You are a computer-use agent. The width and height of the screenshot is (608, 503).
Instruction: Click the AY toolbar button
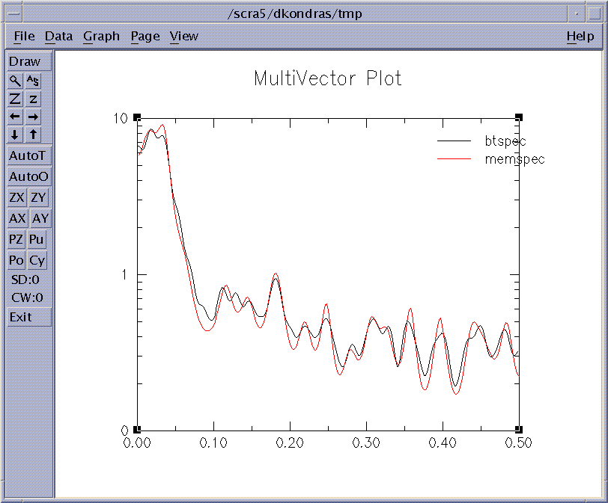(x=40, y=218)
